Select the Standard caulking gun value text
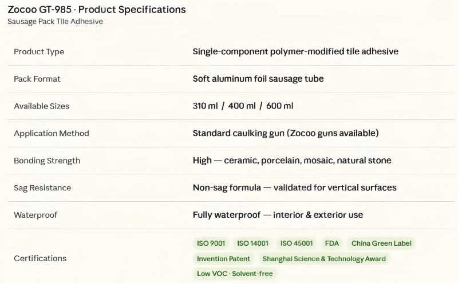The image size is (458, 284). pos(286,133)
